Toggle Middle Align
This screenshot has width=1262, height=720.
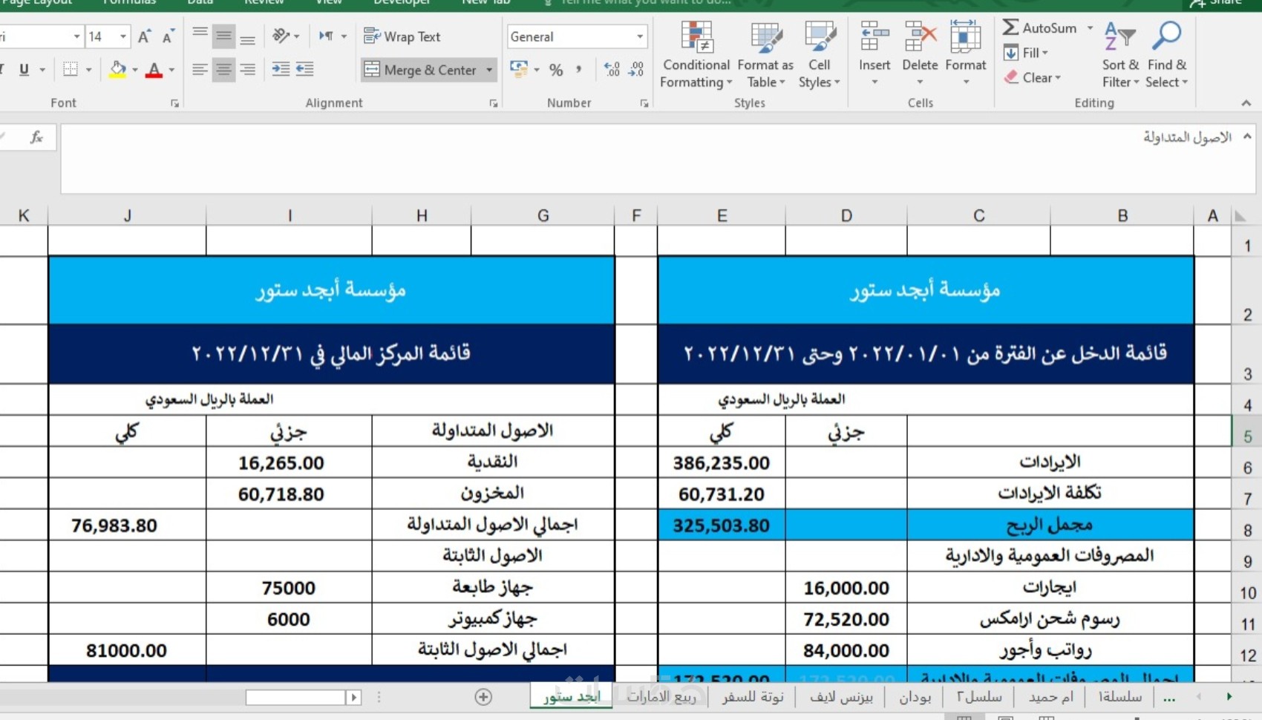223,36
